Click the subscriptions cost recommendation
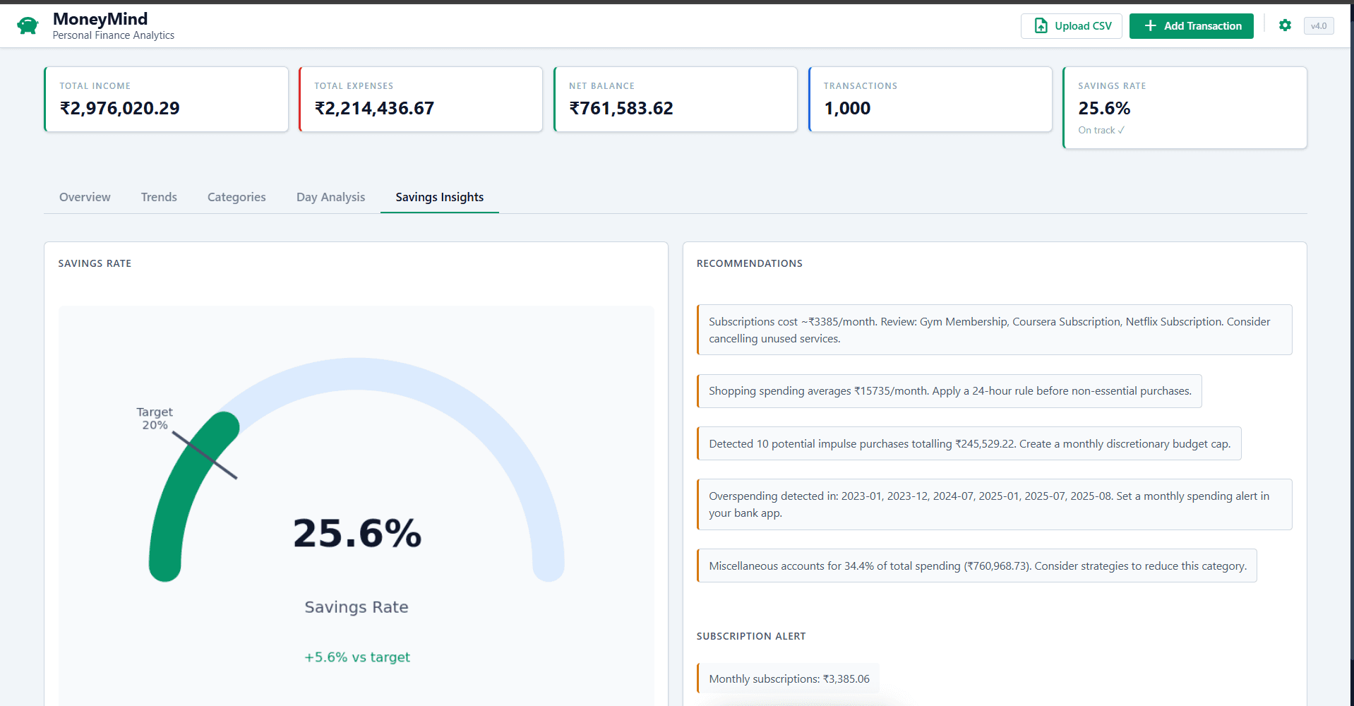Screen dimensions: 1354x706 [994, 330]
